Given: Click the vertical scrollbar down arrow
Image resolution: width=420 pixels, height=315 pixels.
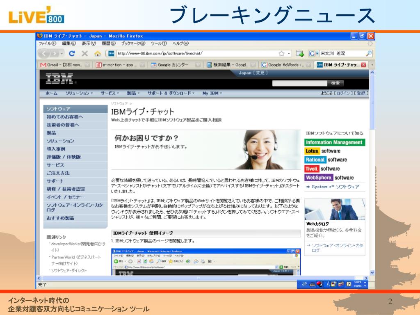Looking at the screenshot, I should 372,273.
